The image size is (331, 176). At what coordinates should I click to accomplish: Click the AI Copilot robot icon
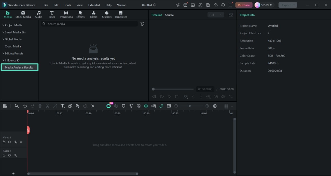[x=109, y=106]
